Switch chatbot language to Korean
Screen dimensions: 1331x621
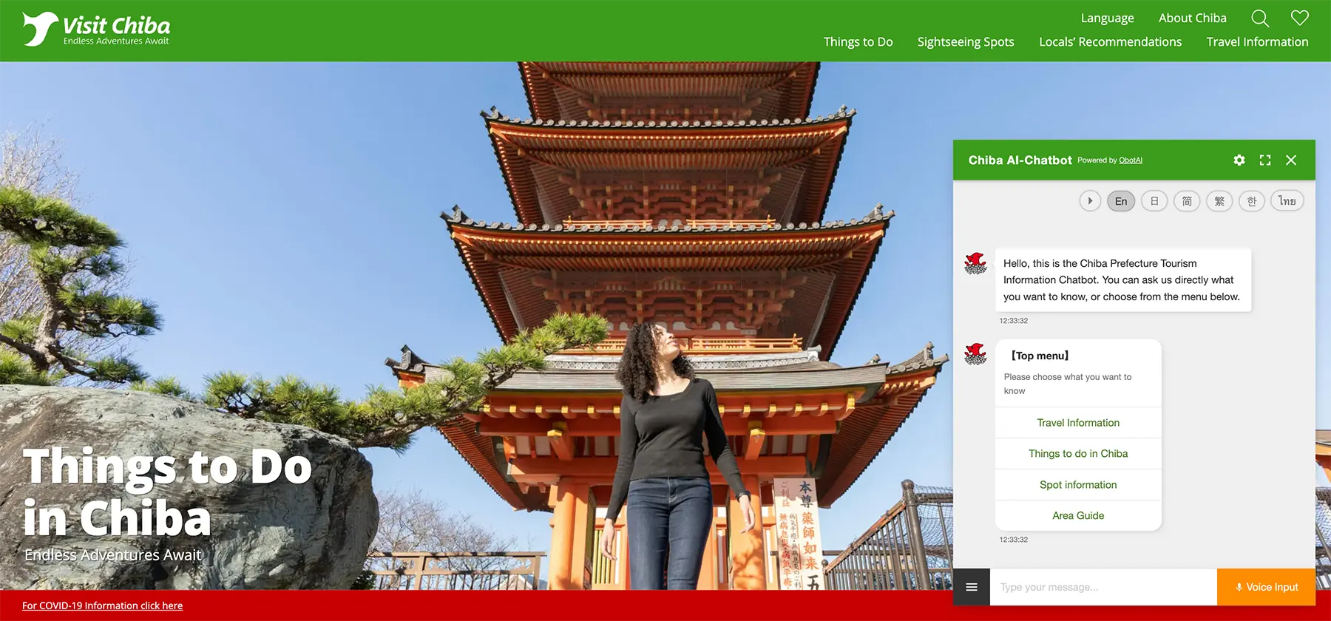point(1252,201)
